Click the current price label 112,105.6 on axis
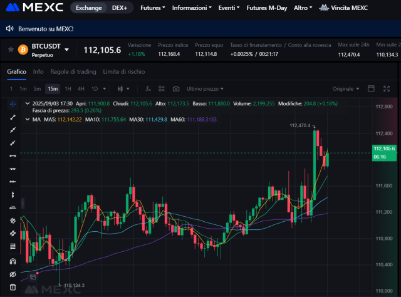The image size is (401, 297). point(383,148)
